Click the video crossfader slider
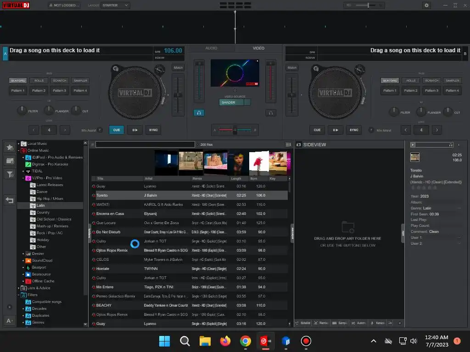Viewport: 470px width, 352px height. 235,130
